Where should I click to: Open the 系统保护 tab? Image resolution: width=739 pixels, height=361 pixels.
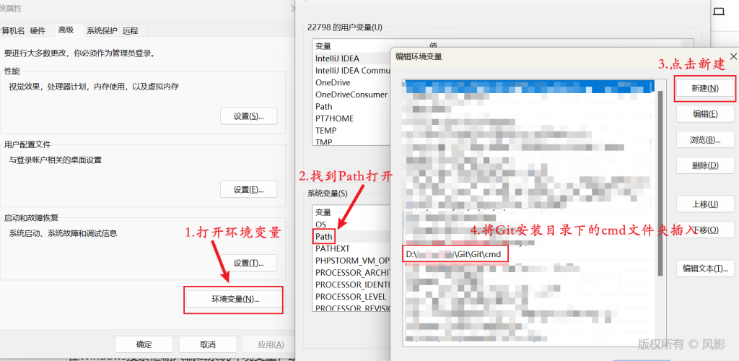101,30
